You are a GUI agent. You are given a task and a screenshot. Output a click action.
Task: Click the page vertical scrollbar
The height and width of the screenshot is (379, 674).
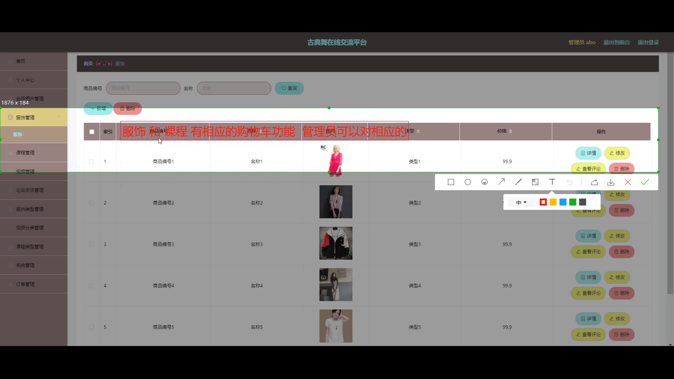tap(670, 173)
